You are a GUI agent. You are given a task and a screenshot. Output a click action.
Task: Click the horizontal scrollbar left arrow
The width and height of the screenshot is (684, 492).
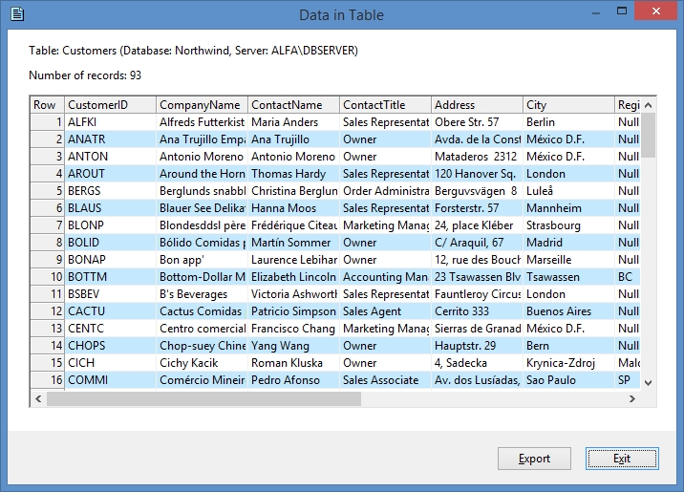pos(38,398)
